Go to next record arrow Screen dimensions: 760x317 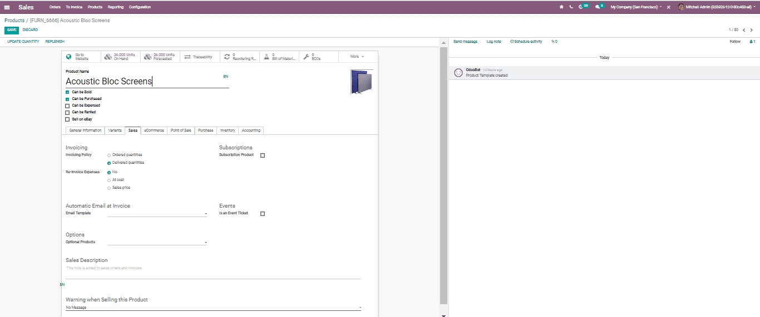pyautogui.click(x=752, y=30)
